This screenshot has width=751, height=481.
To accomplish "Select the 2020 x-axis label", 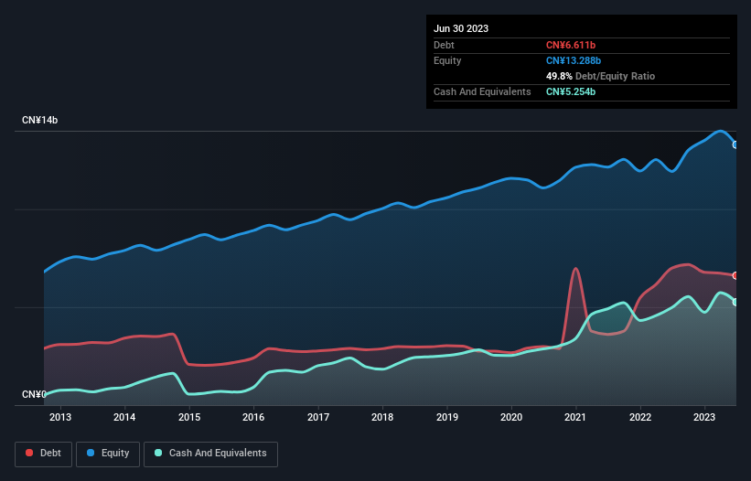I will (511, 417).
